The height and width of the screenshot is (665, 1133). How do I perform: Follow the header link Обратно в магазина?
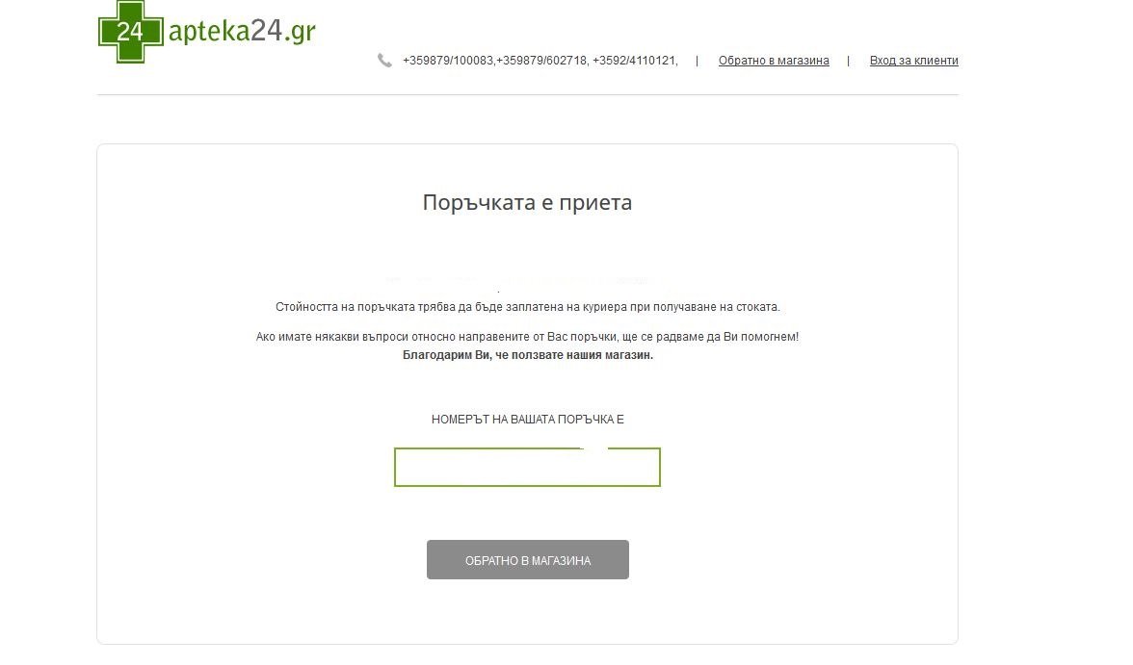773,61
